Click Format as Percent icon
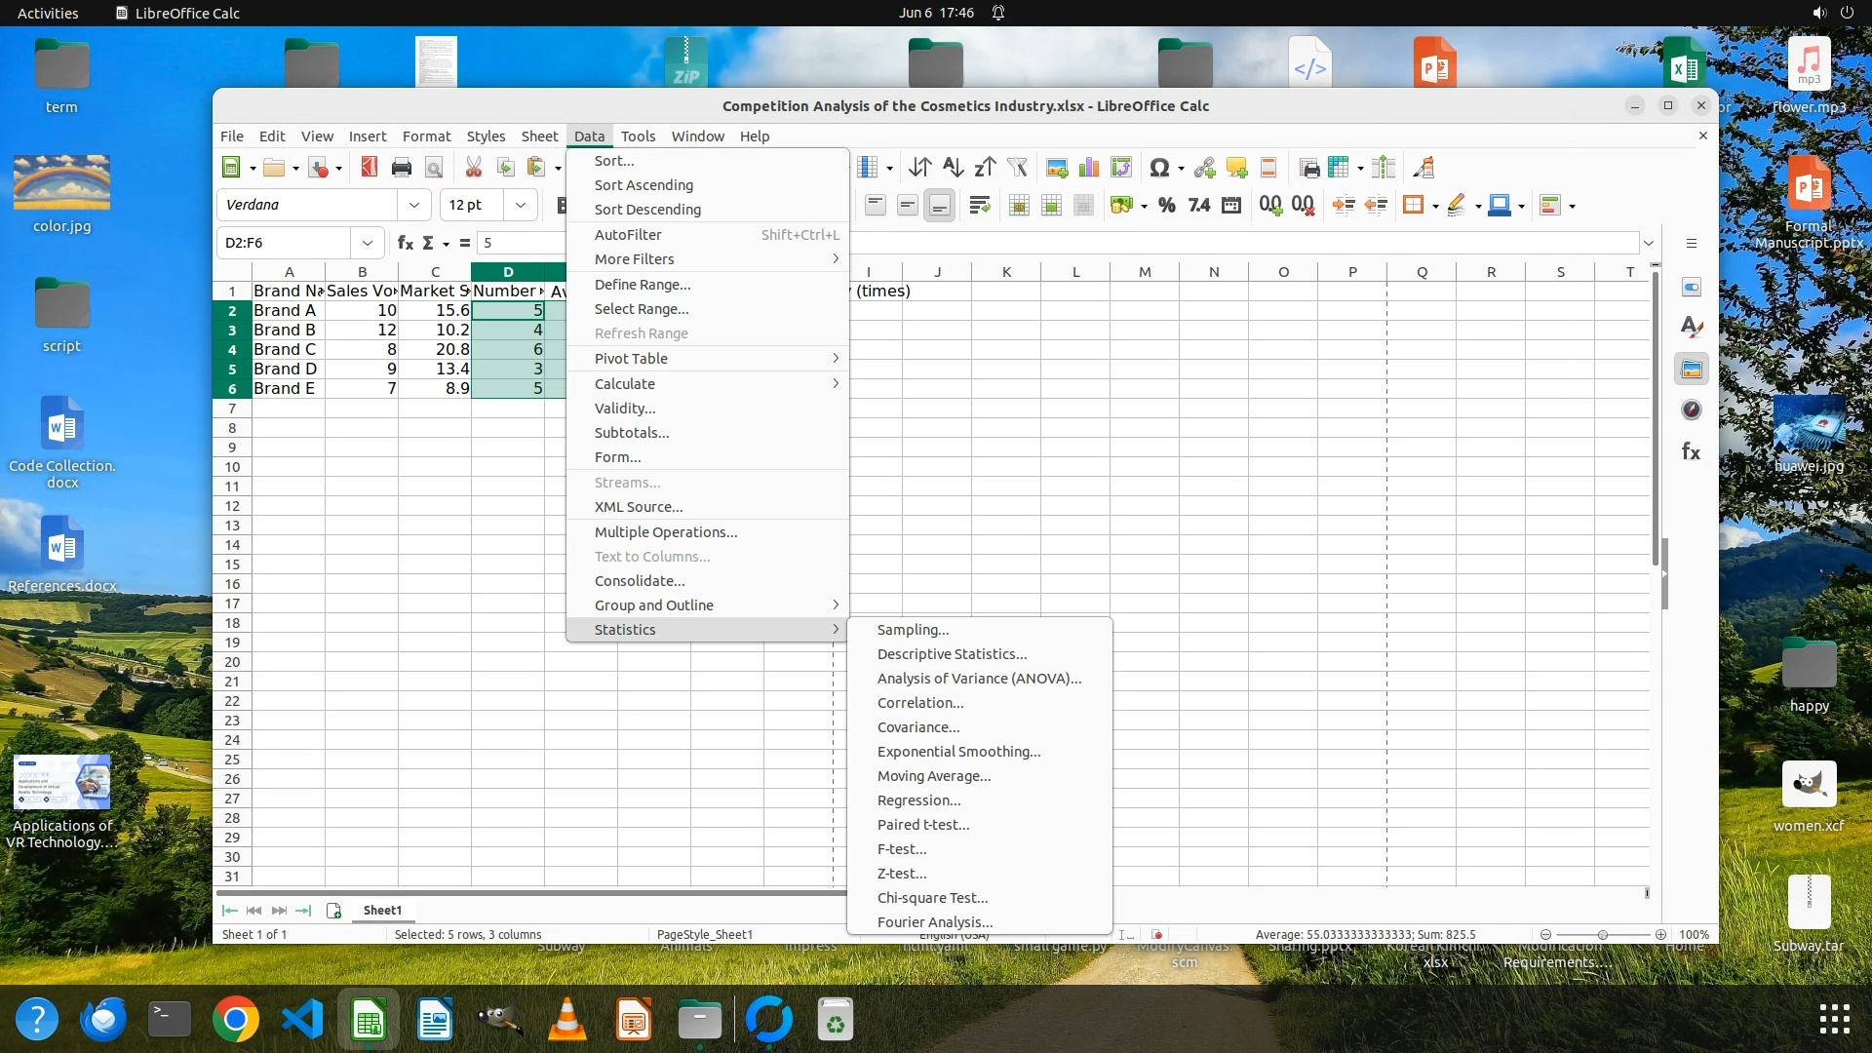The height and width of the screenshot is (1053, 1872). (1166, 205)
